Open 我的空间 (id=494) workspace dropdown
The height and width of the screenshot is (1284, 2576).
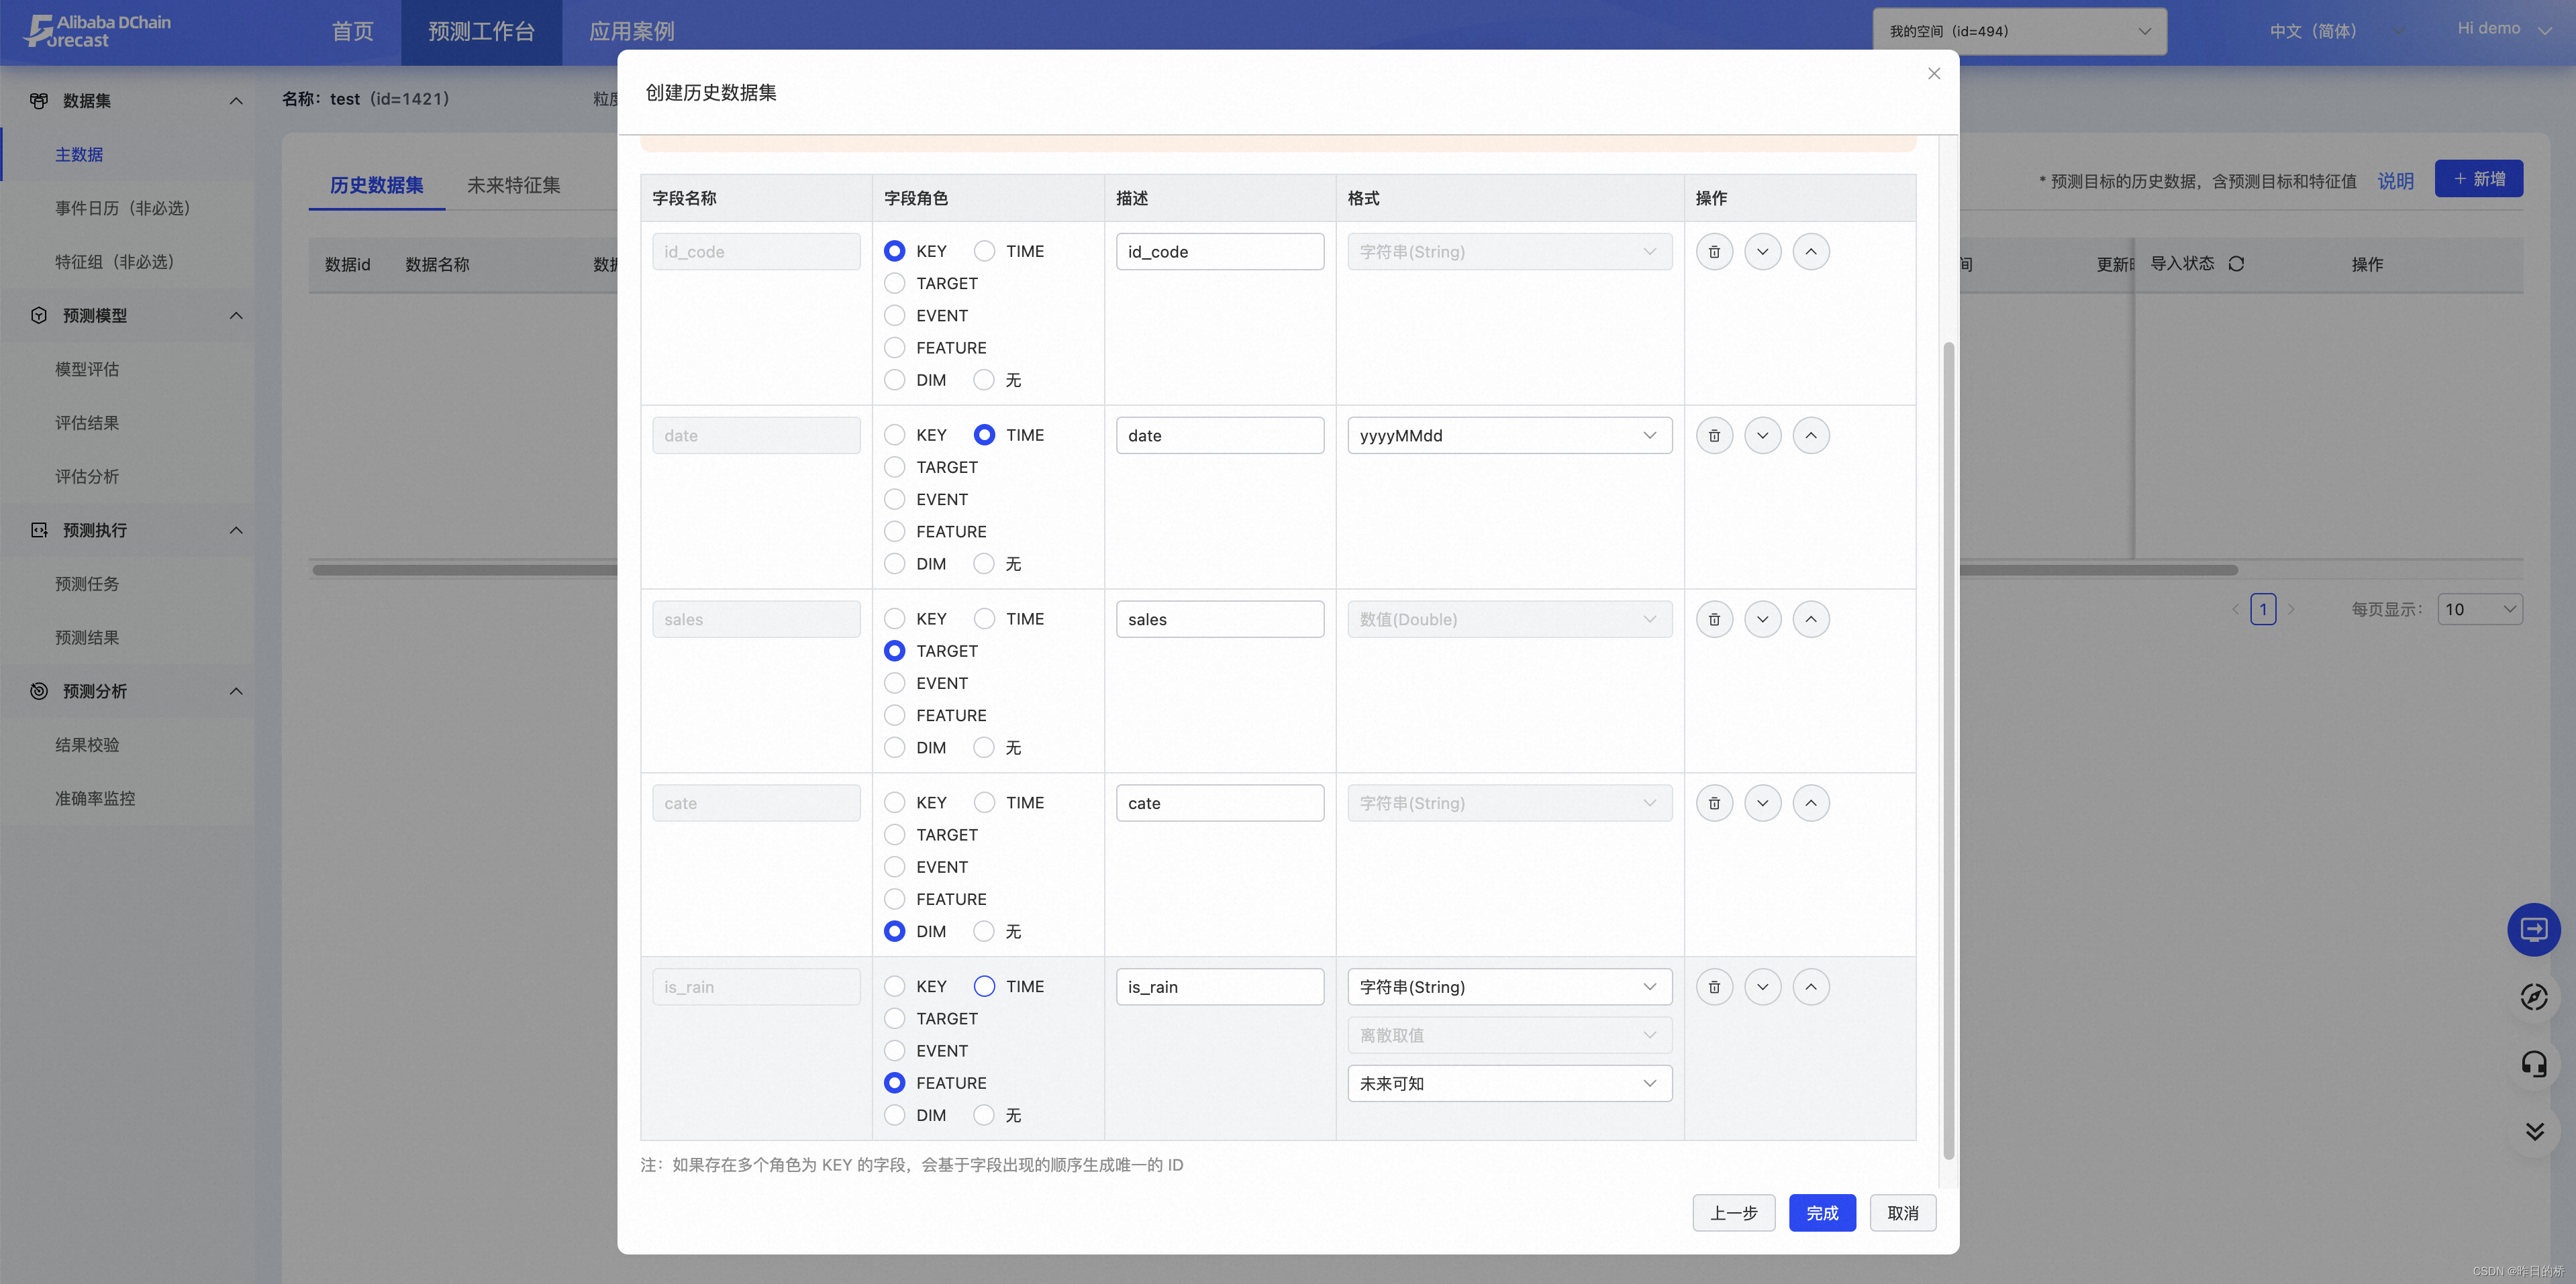(x=2019, y=31)
